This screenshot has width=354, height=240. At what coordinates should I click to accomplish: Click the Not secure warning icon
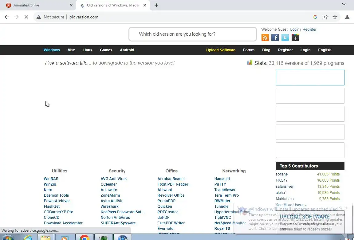[39, 17]
